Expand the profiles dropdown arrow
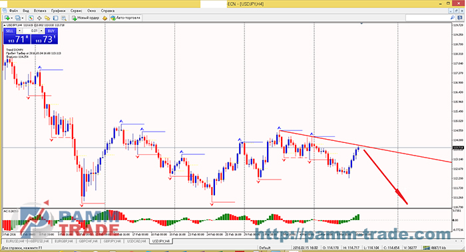 (x=23, y=18)
